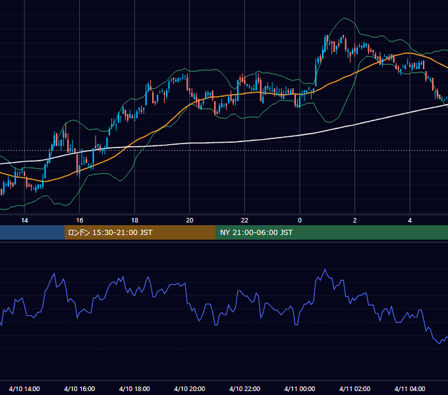Image resolution: width=448 pixels, height=395 pixels.
Task: Click the blue session bar before ロンドン
Action: (32, 232)
